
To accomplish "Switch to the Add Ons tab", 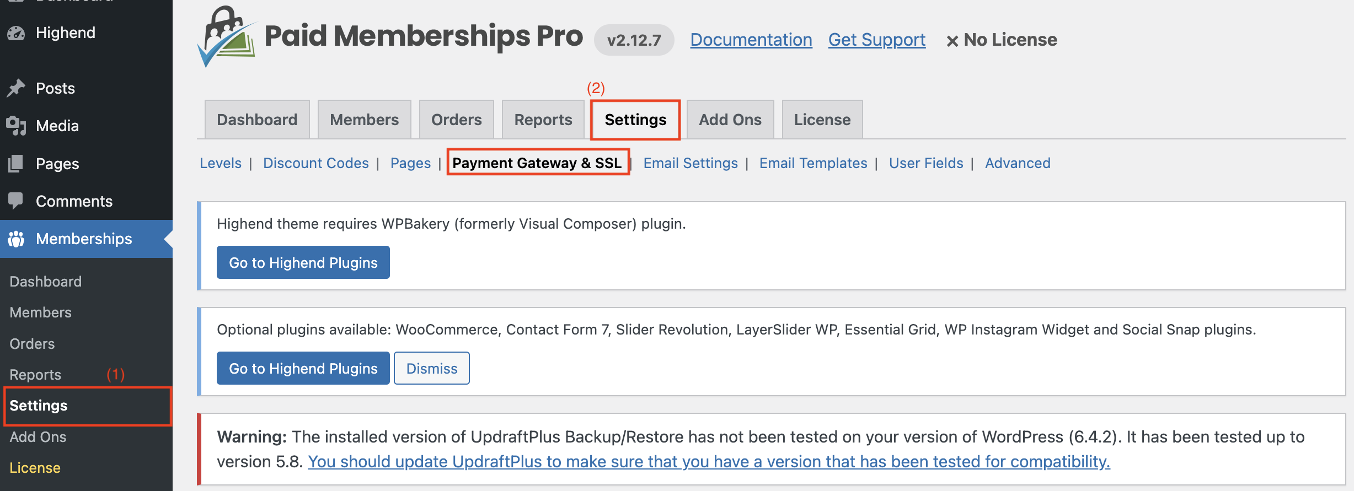I will click(x=730, y=120).
